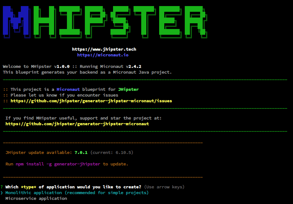The width and height of the screenshot is (293, 204).
Task: Click the '(Use arrow keys)' hint
Action: coord(164,187)
